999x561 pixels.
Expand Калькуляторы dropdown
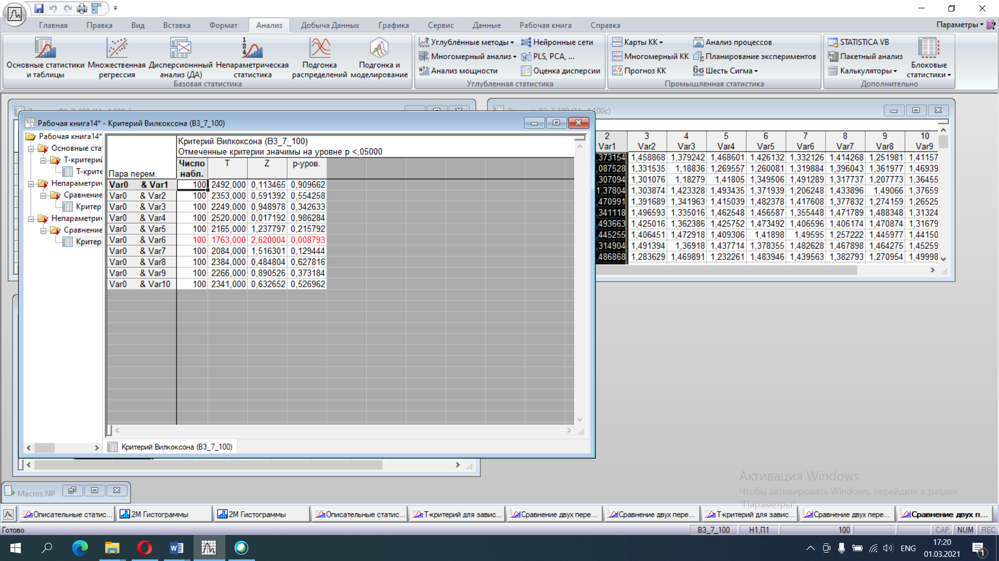point(863,71)
